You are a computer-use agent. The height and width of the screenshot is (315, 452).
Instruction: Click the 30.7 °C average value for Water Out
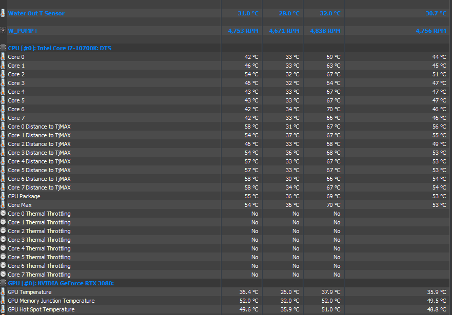click(x=435, y=13)
